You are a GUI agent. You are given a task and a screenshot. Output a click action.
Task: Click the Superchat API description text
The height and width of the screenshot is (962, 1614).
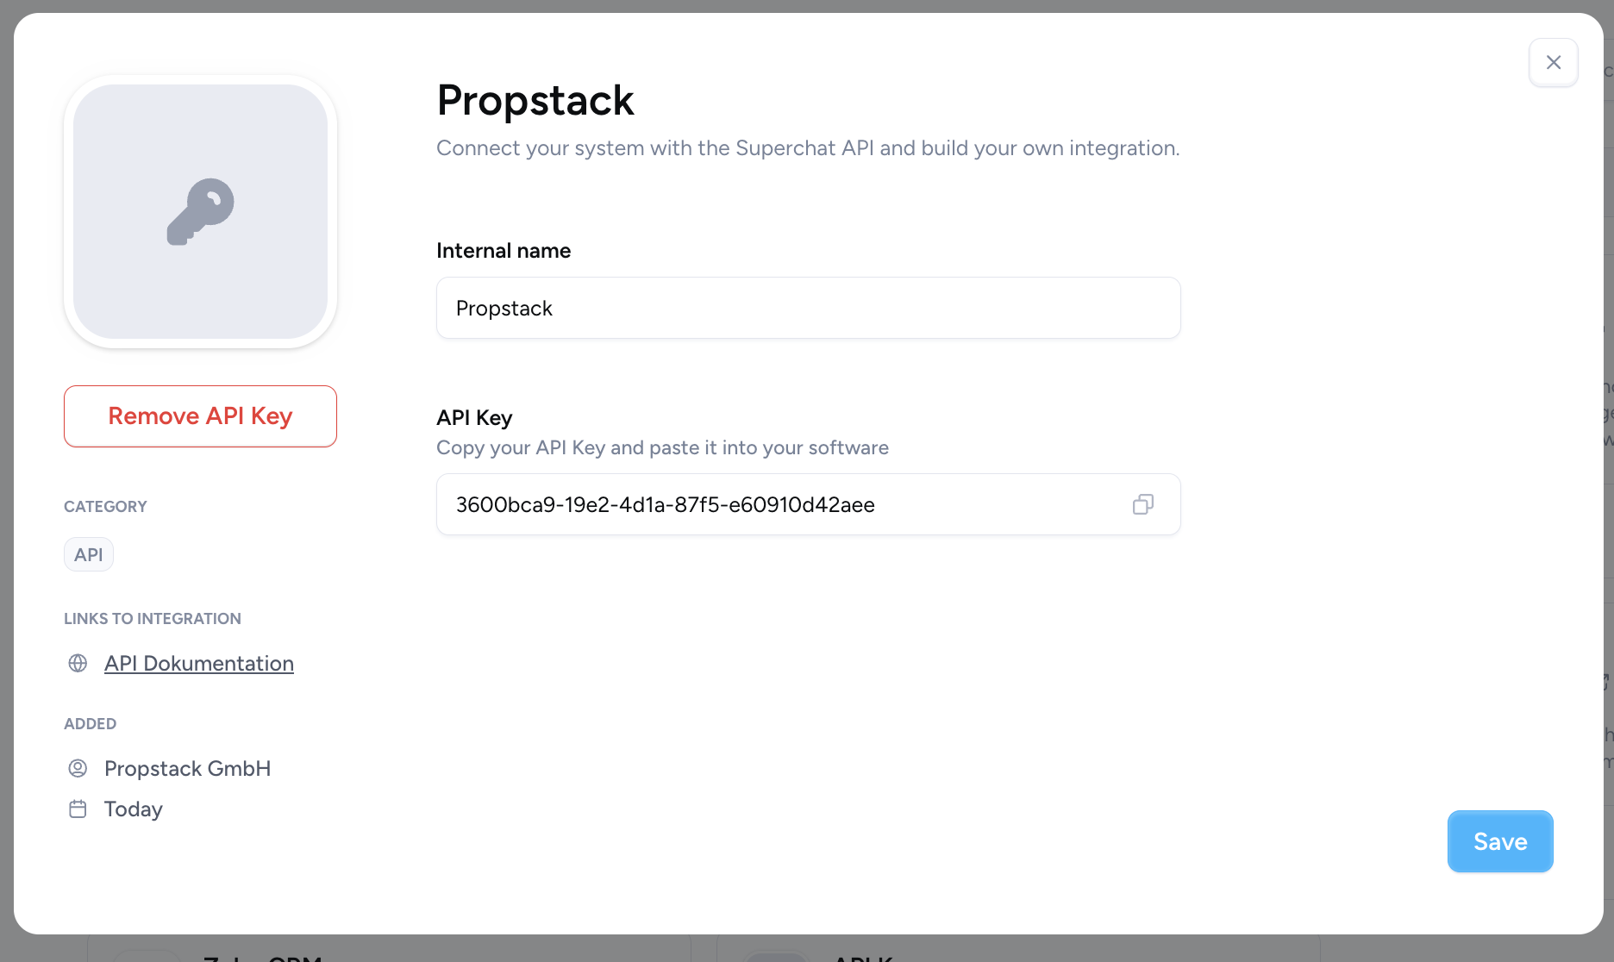pyautogui.click(x=808, y=148)
